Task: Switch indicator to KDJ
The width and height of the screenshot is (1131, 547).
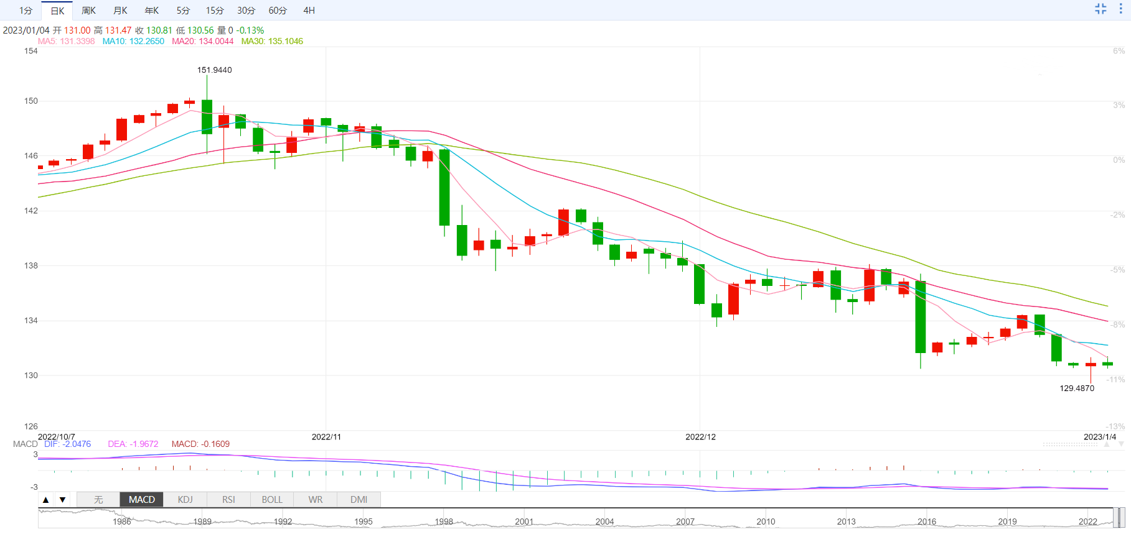Action: 185,500
